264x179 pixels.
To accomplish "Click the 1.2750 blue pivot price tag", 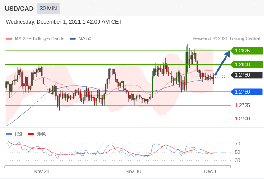I will [247, 92].
